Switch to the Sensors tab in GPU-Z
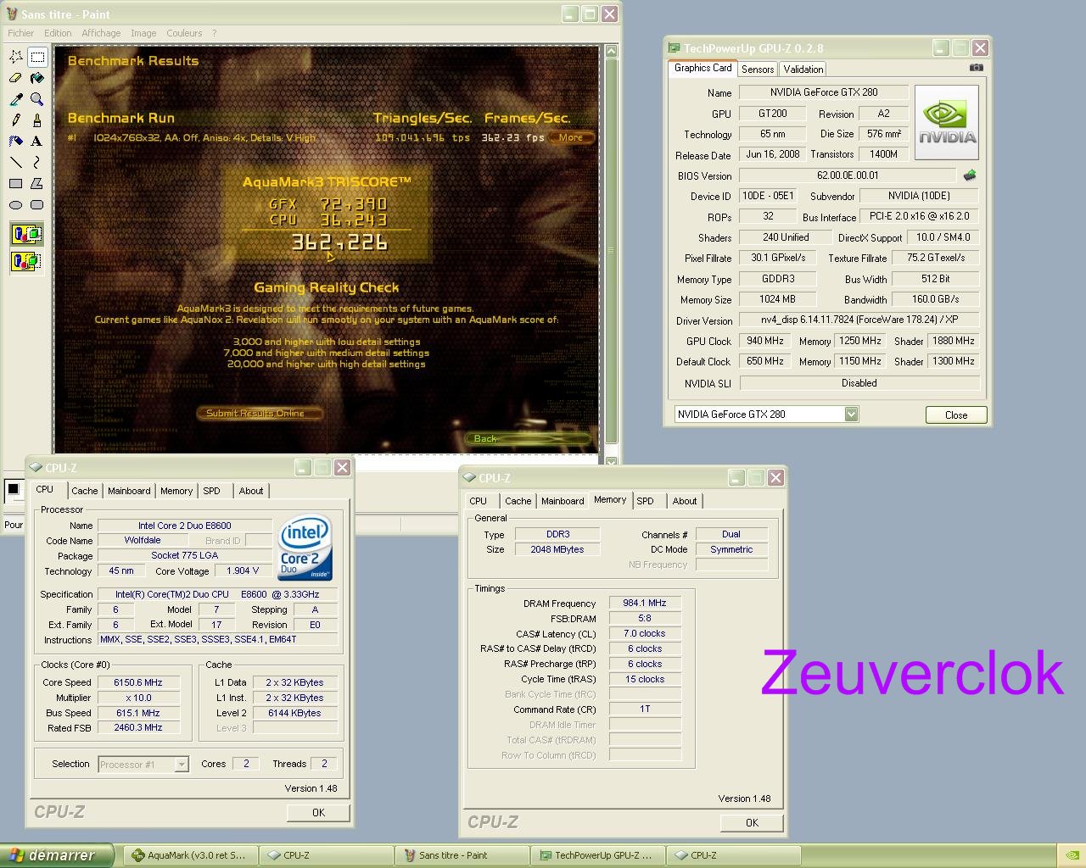This screenshot has width=1086, height=868. coord(758,70)
